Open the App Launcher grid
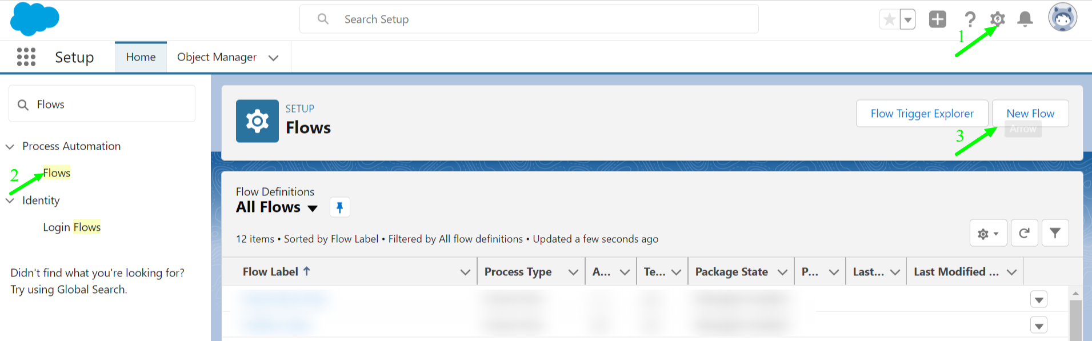 (26, 57)
